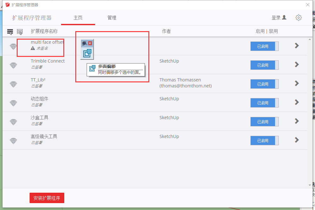Click the login user icon
The width and height of the screenshot is (315, 210).
tap(284, 18)
